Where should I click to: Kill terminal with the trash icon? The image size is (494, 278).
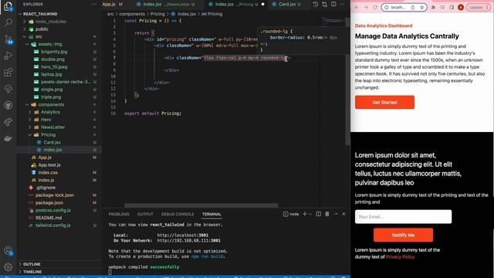coord(327,214)
